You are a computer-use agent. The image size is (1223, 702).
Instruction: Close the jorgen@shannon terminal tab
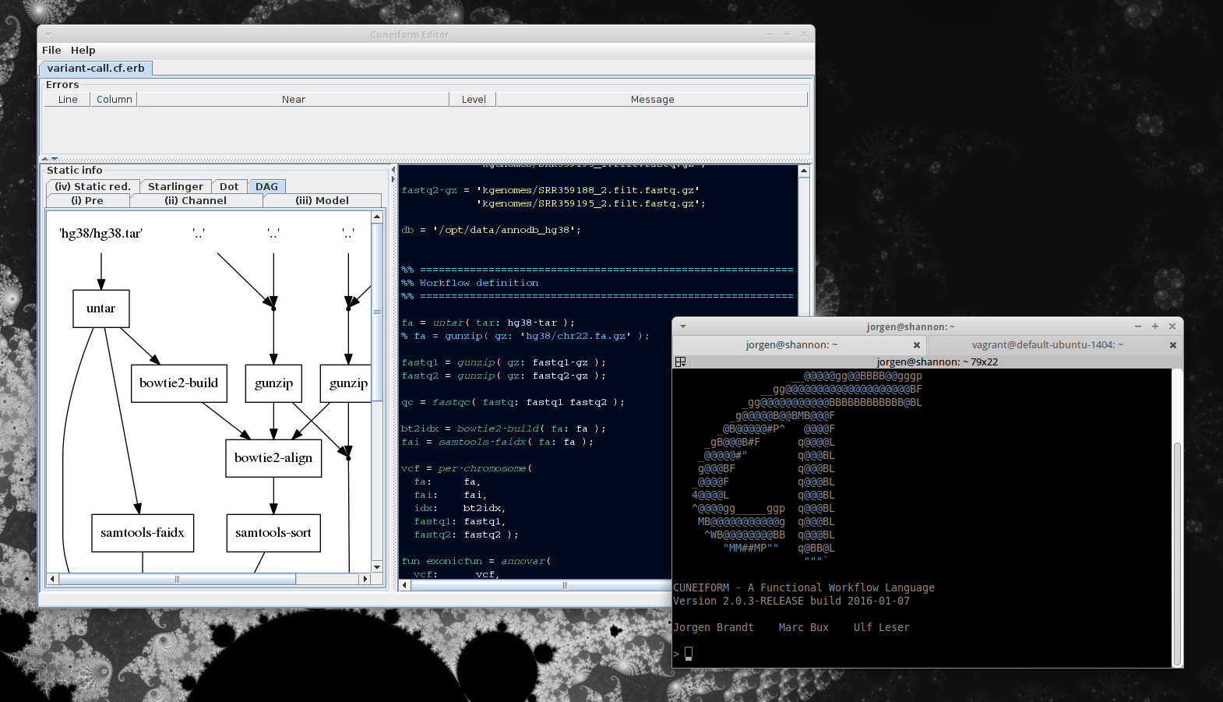coord(917,345)
